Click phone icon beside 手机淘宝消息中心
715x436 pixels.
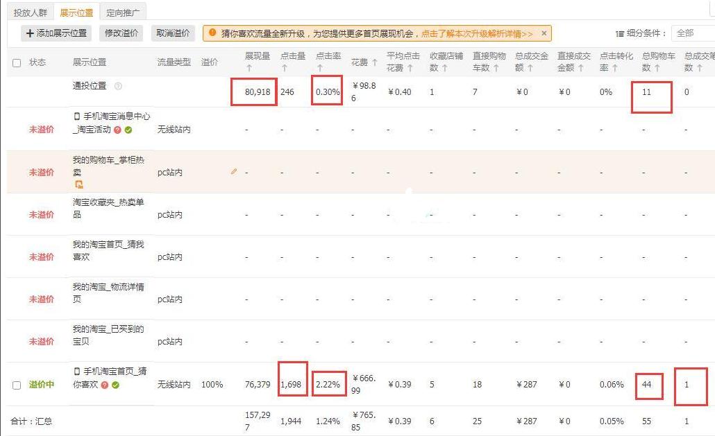click(77, 116)
